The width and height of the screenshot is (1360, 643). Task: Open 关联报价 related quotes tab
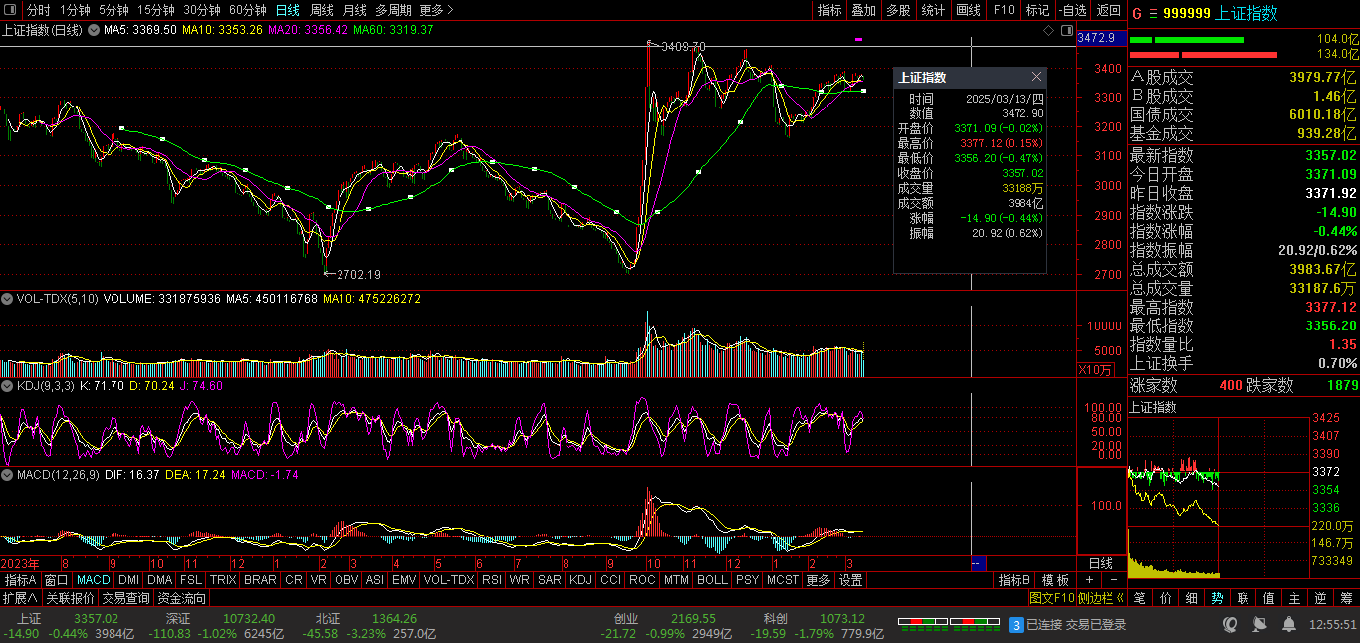(x=70, y=598)
